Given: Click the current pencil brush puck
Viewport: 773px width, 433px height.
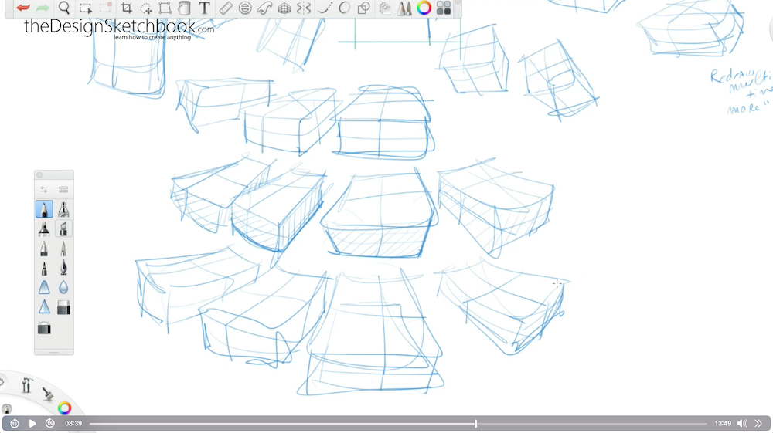Looking at the screenshot, I should [x=6, y=409].
